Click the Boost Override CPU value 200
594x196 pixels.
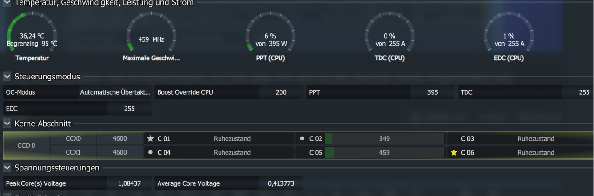click(281, 92)
